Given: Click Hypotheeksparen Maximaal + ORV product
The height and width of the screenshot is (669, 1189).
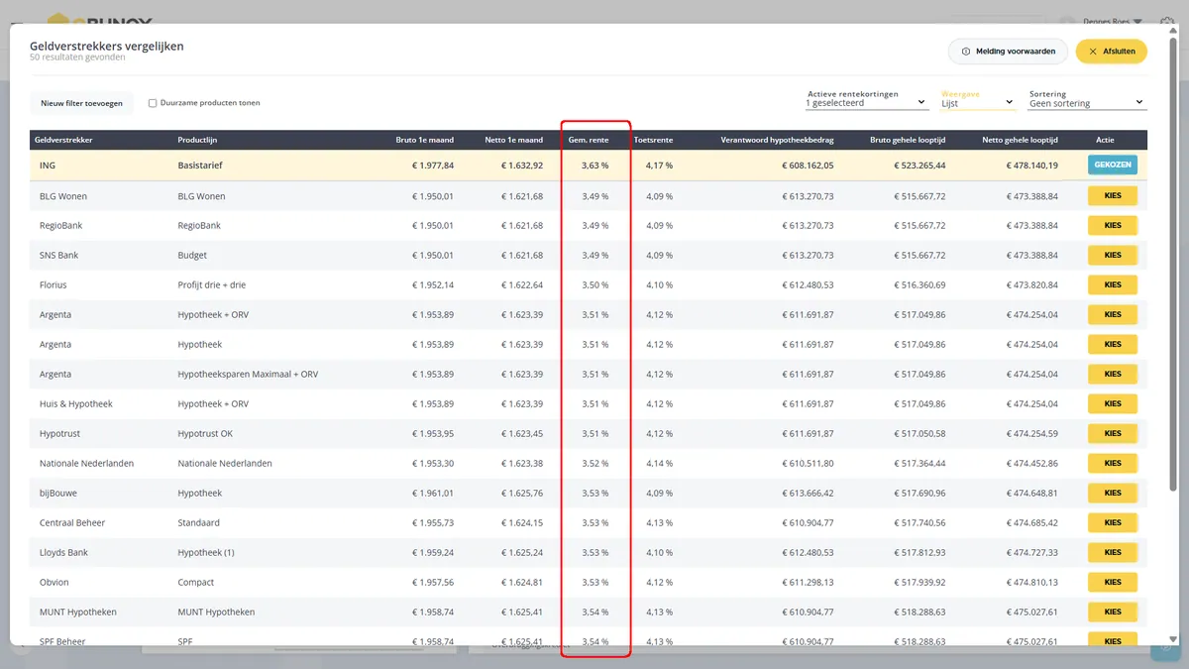Looking at the screenshot, I should point(248,375).
